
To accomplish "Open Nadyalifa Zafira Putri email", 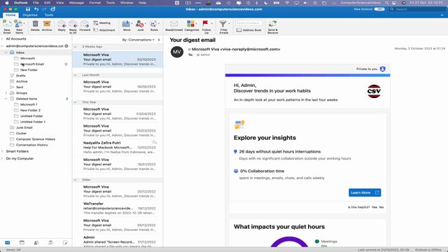I will (118, 148).
